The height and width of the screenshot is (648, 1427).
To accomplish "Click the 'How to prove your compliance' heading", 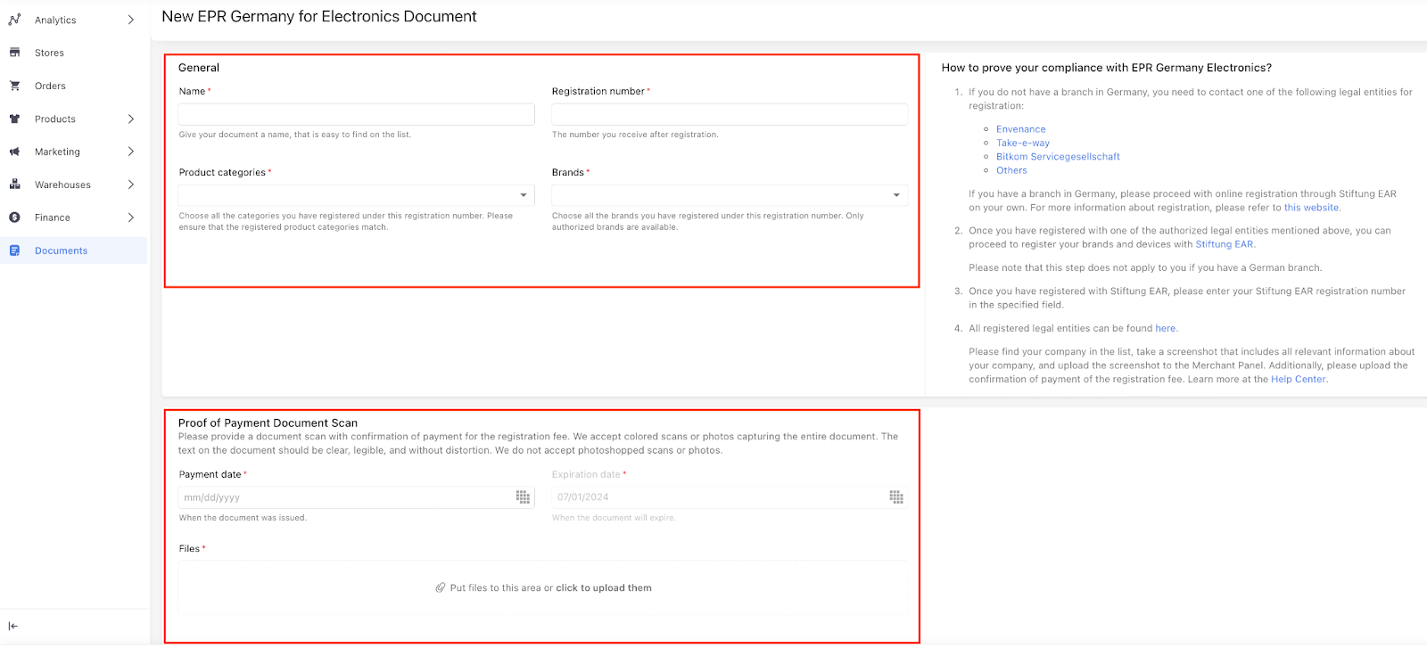I will 1107,68.
